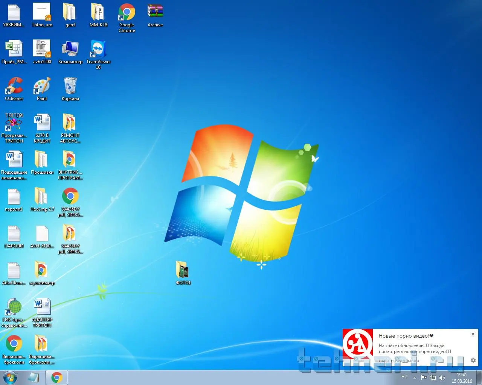Viewport: 482px width, 385px height.
Task: Select the HexCmp 2.7 folder
Action: [x=42, y=200]
